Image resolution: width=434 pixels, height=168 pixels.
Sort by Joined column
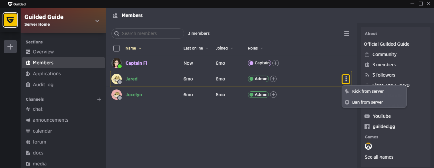224,48
